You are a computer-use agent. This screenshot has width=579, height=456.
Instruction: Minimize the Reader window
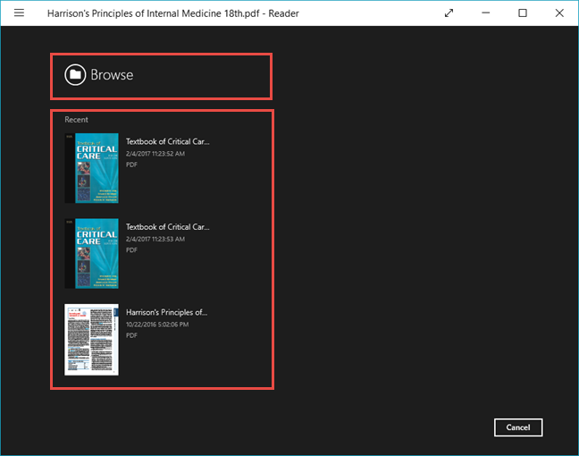click(485, 13)
